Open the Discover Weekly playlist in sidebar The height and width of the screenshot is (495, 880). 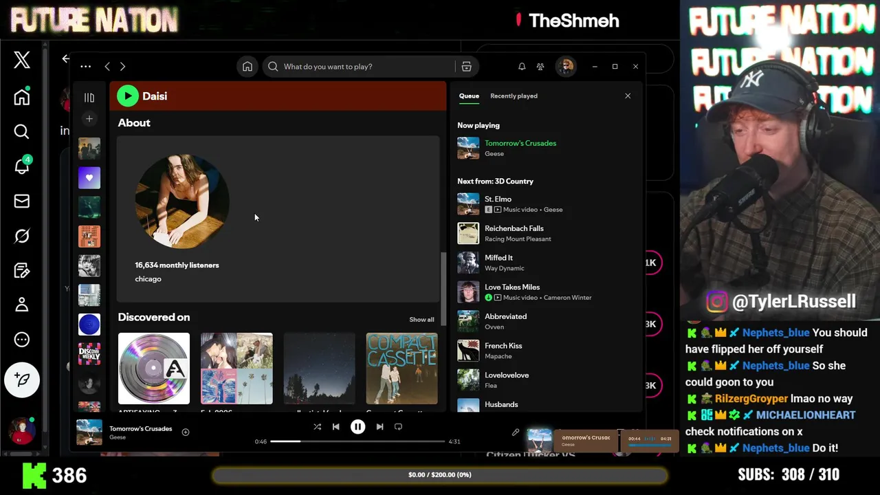tap(89, 353)
